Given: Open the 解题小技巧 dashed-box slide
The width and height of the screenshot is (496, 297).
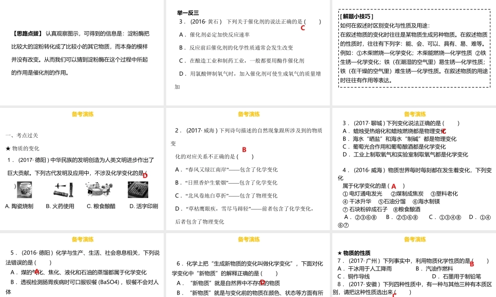Looking at the screenshot, I should pyautogui.click(x=414, y=52).
